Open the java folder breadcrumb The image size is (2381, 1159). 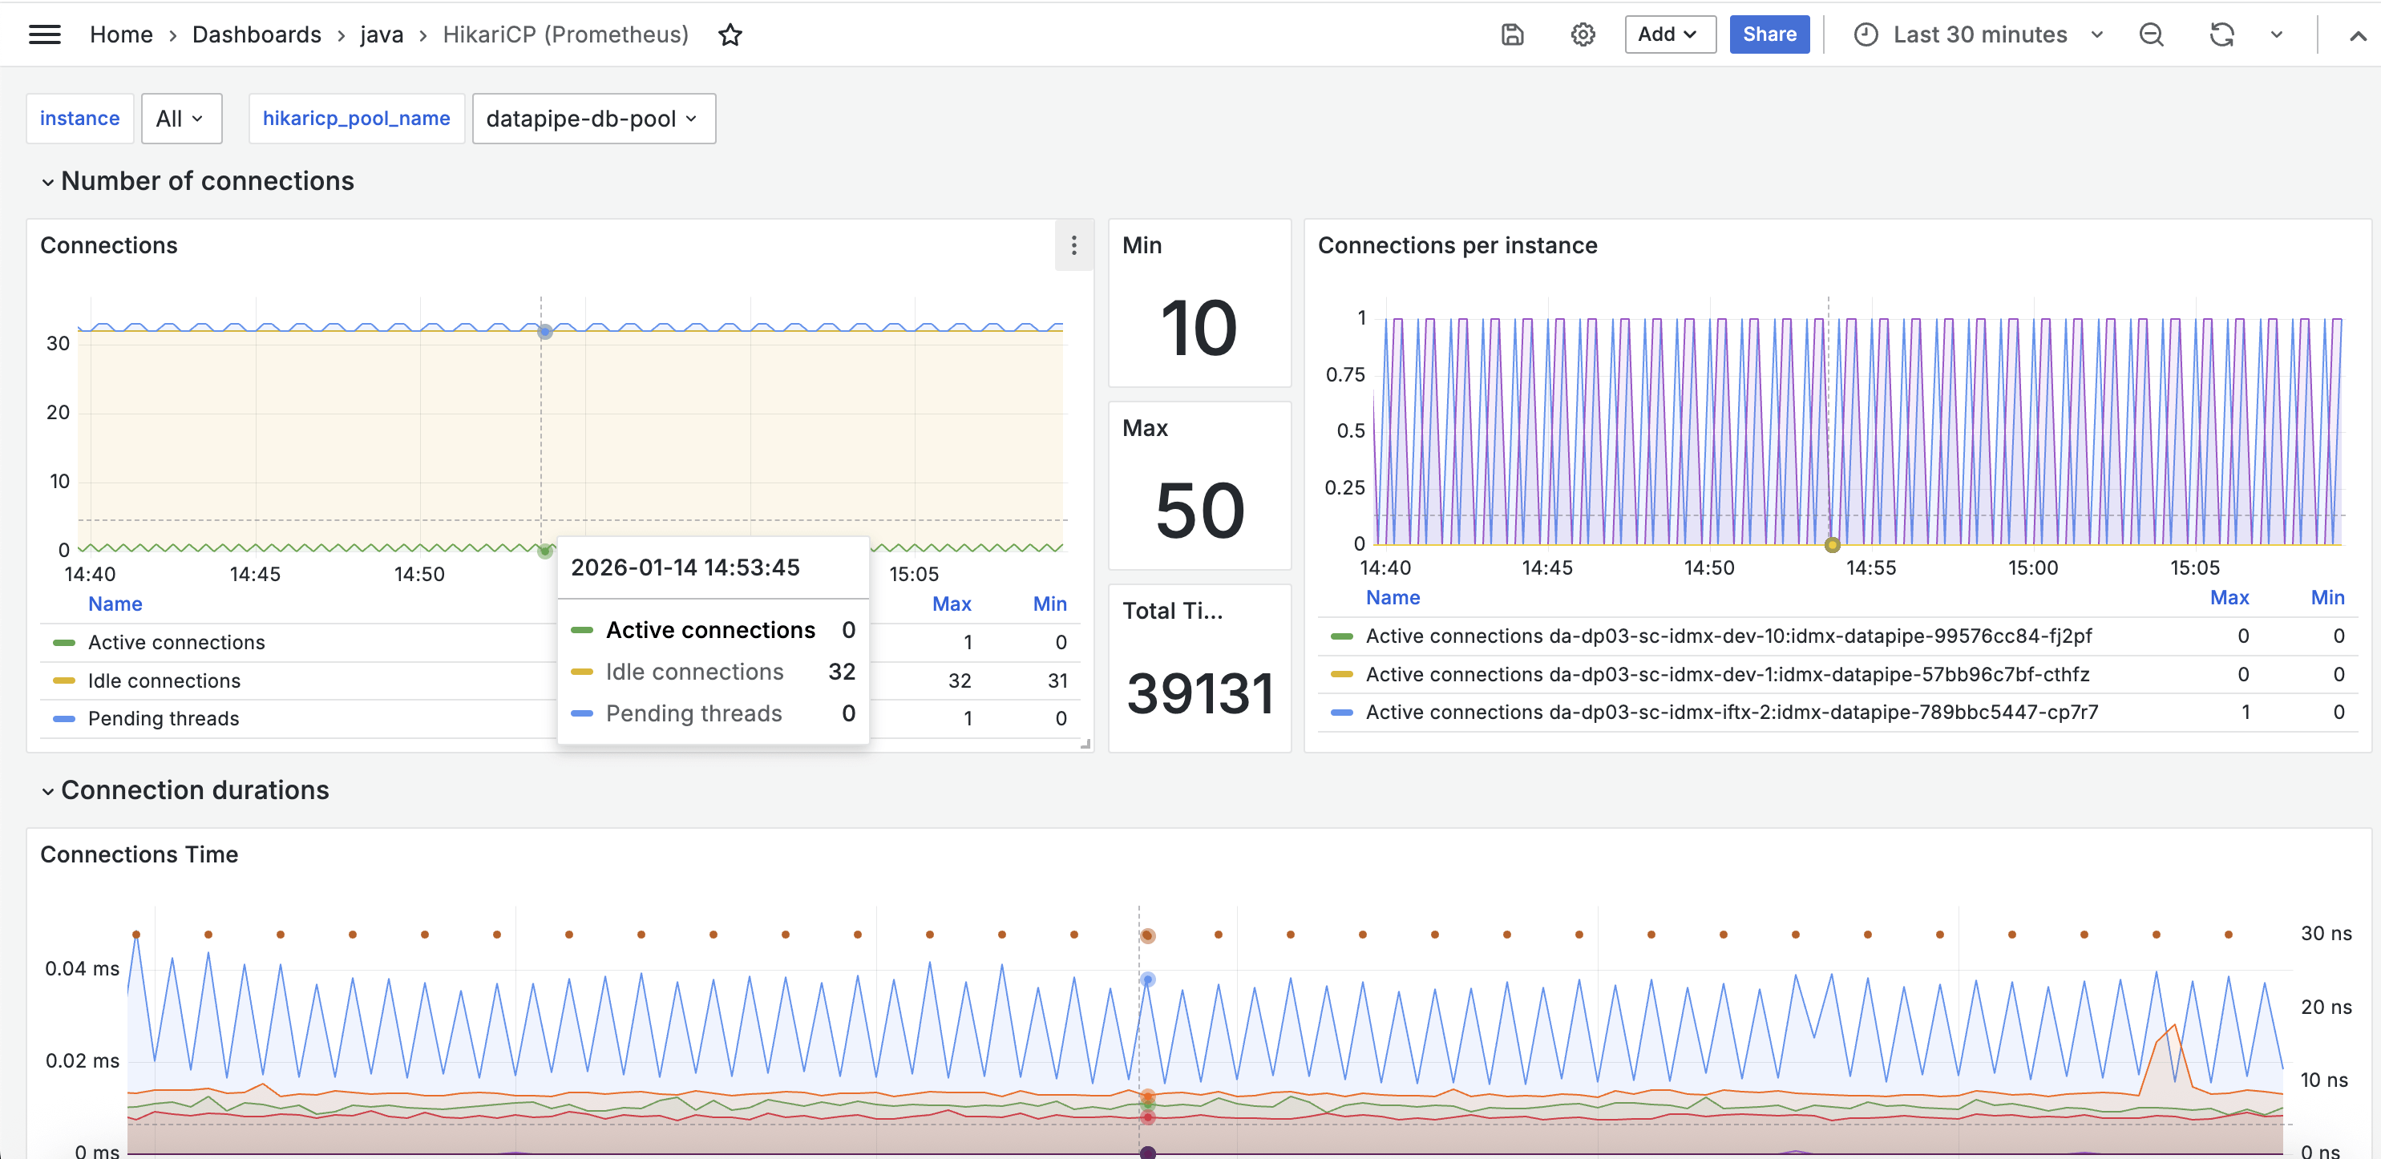[x=381, y=34]
